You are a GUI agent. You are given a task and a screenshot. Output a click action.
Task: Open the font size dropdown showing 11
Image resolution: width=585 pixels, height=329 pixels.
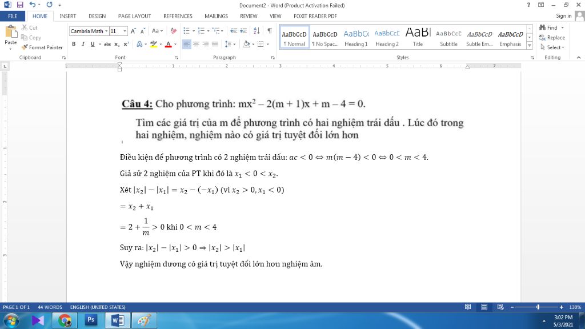[x=125, y=31]
